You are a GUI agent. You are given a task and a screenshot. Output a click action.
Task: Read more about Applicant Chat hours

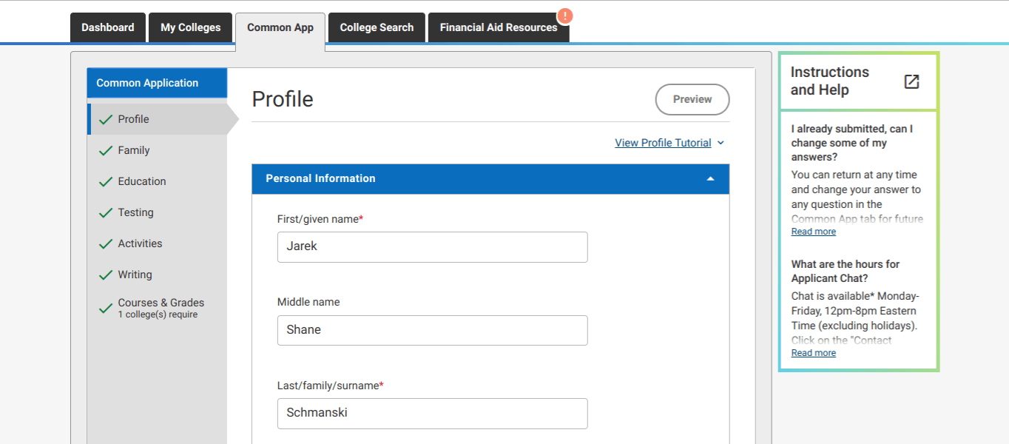pos(813,353)
